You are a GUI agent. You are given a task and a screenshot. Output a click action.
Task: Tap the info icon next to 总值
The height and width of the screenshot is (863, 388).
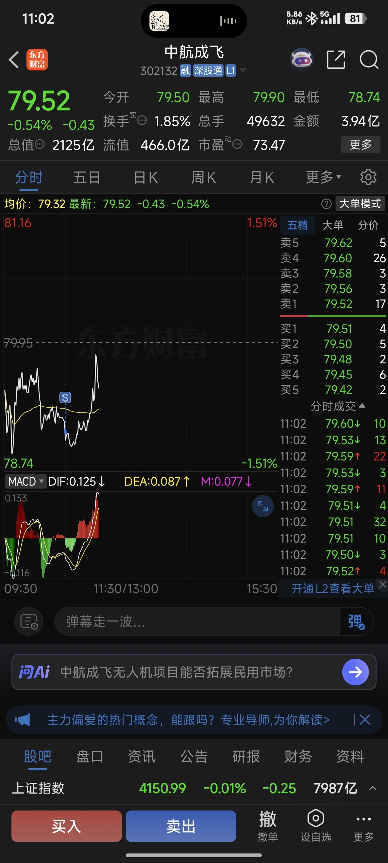pos(40,145)
